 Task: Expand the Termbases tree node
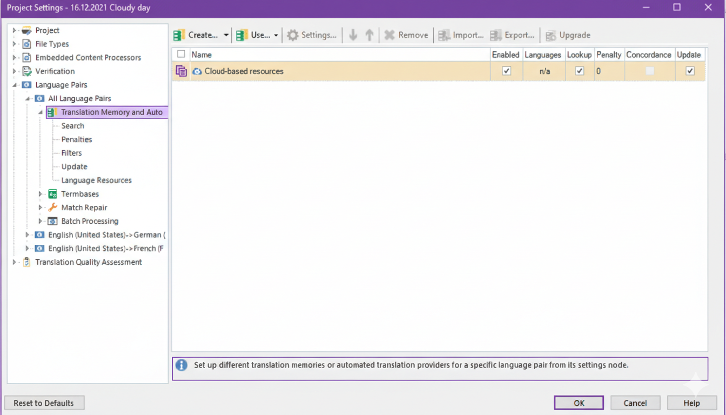40,194
